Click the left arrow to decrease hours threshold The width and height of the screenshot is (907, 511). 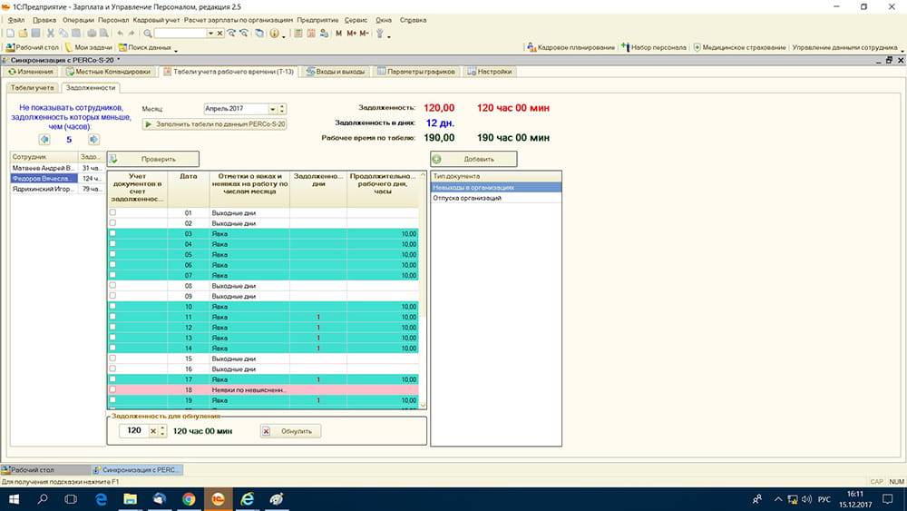click(x=44, y=139)
